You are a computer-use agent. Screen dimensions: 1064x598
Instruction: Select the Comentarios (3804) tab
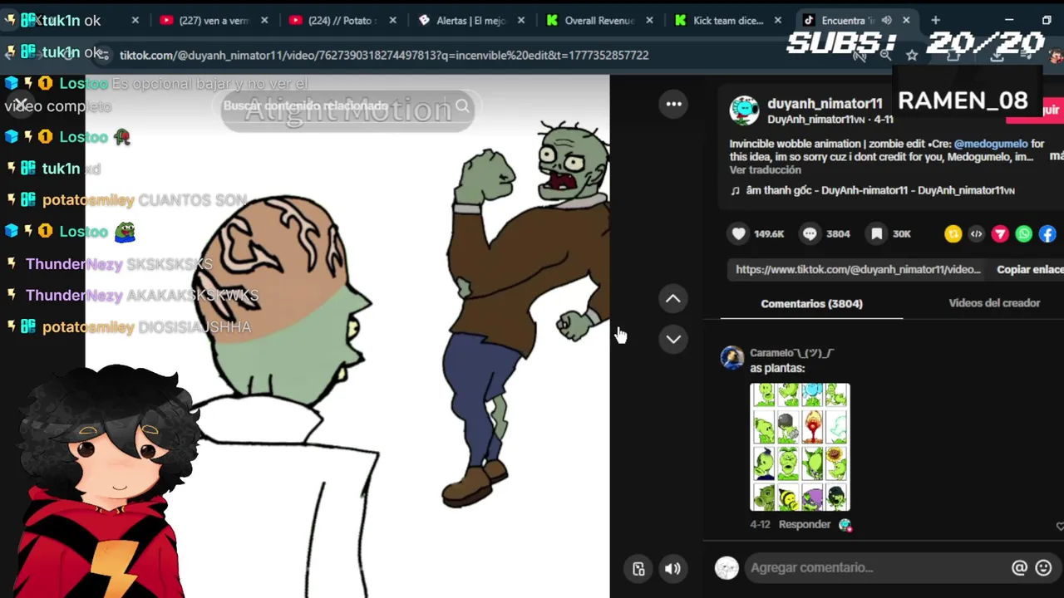tap(811, 304)
